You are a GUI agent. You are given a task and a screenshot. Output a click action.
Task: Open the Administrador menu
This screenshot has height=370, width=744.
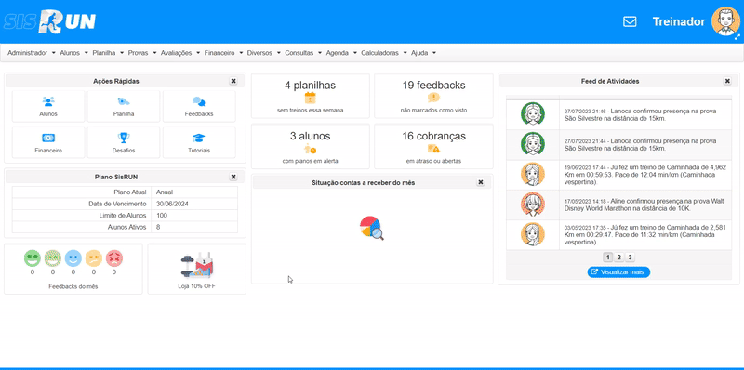click(32, 53)
